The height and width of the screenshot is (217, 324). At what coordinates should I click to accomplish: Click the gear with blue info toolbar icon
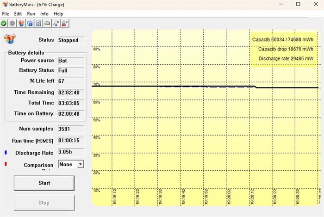click(30, 23)
